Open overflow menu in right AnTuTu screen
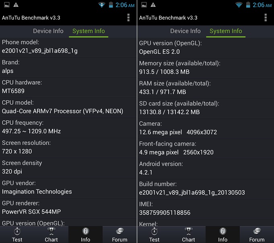 [x=266, y=18]
